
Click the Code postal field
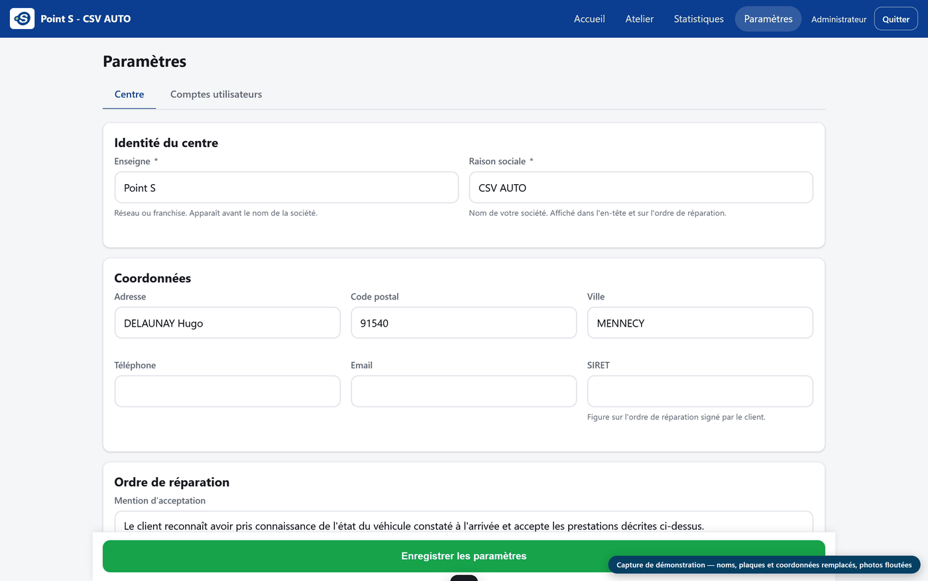(x=464, y=323)
